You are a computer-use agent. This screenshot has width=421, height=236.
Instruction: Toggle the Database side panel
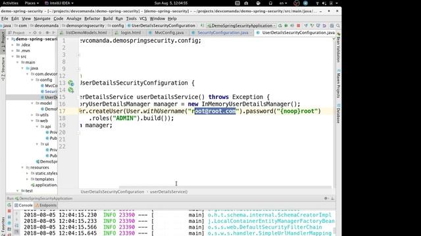pyautogui.click(x=338, y=113)
